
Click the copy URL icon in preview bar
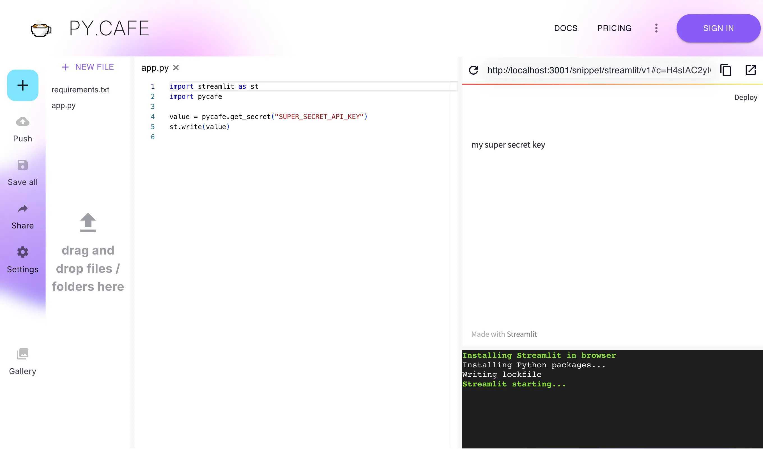point(726,70)
